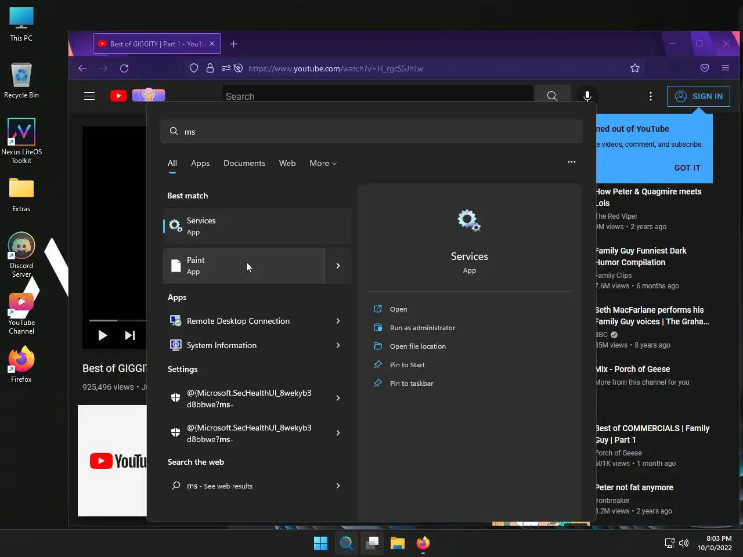The image size is (743, 557).
Task: Select the All search filter tab
Action: point(172,164)
